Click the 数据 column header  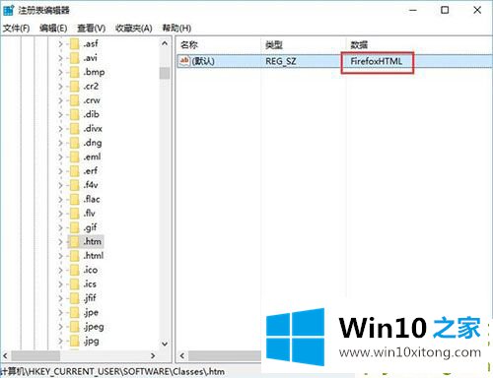pos(359,44)
